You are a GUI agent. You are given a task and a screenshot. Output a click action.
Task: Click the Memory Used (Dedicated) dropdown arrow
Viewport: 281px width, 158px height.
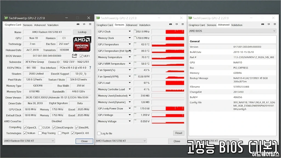(x=130, y=96)
